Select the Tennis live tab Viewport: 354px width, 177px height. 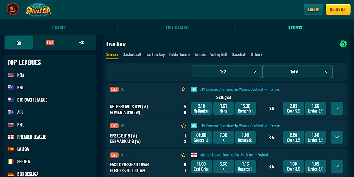click(x=200, y=54)
